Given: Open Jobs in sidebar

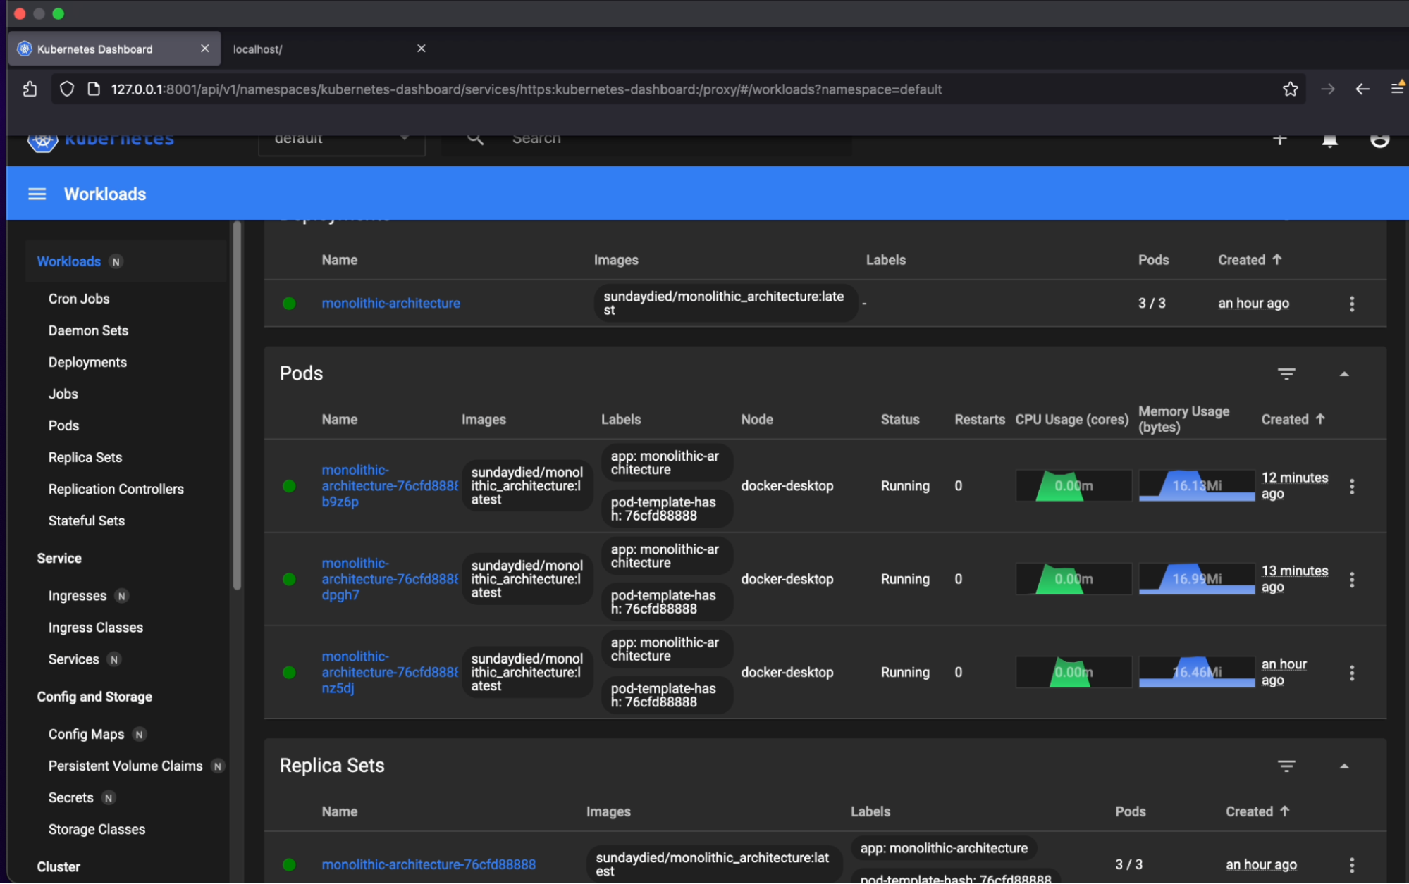Looking at the screenshot, I should point(63,394).
